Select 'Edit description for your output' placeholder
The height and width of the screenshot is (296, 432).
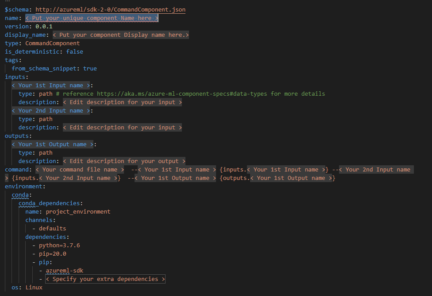pos(124,161)
